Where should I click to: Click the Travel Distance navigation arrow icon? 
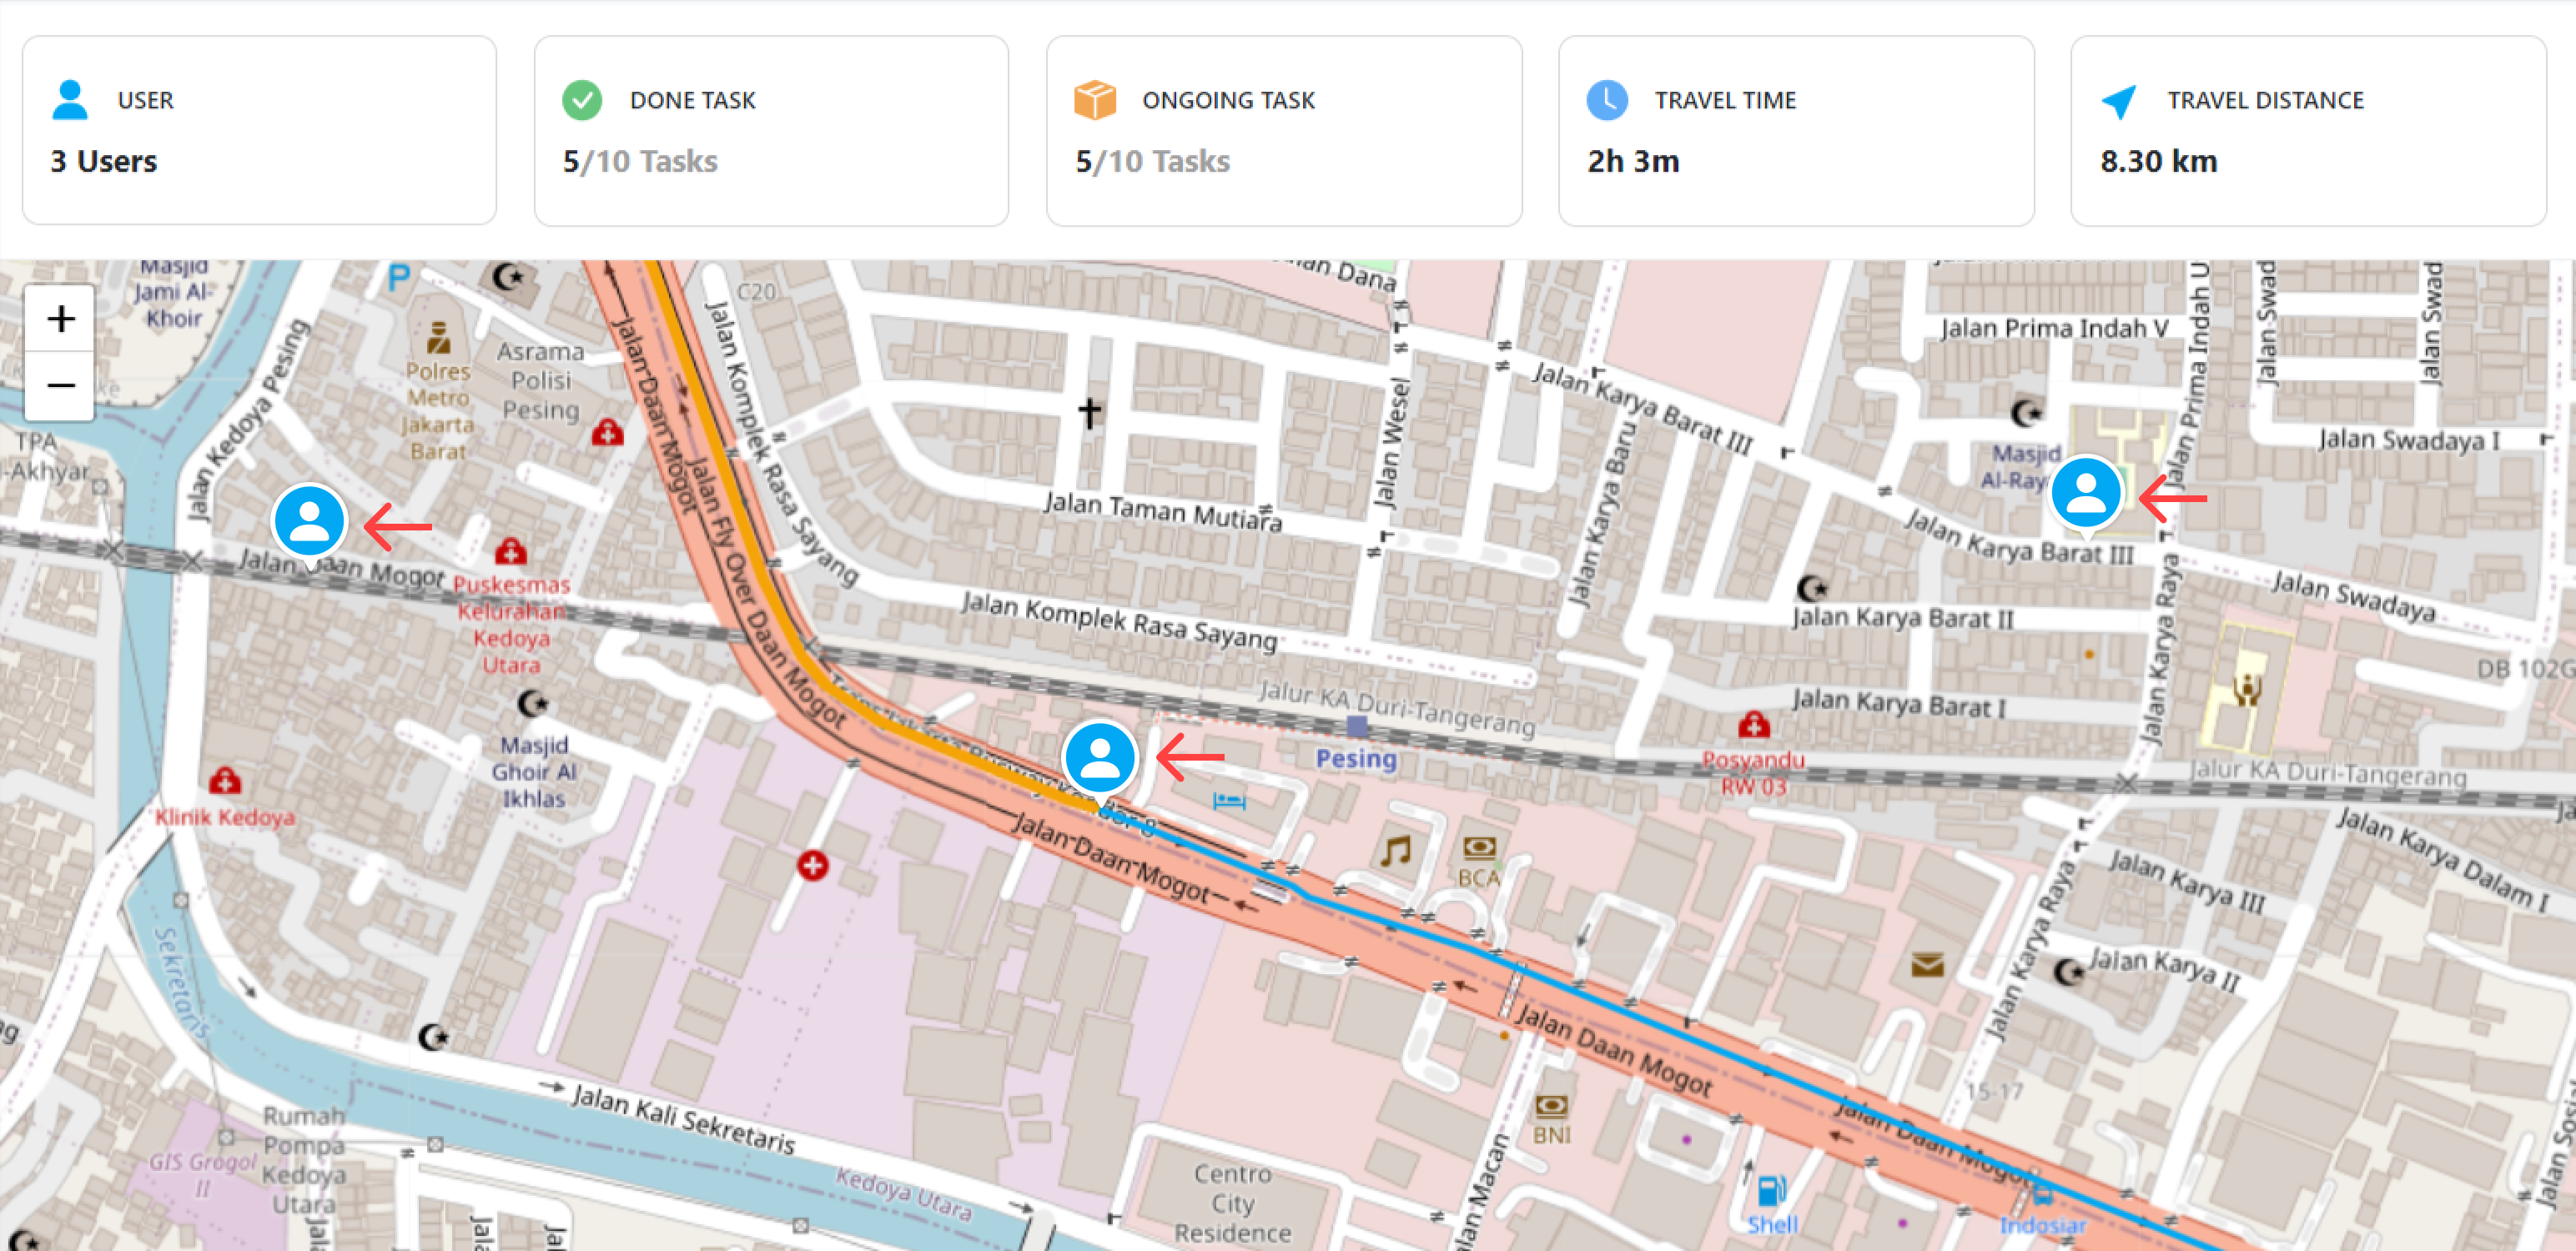2119,100
